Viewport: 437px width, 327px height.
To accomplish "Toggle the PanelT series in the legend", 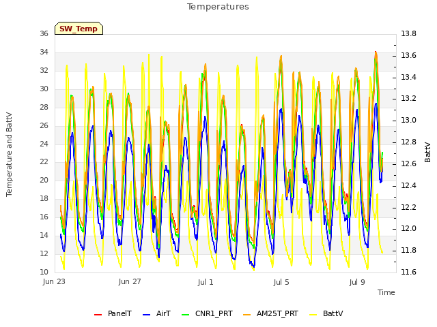I will tap(113, 313).
